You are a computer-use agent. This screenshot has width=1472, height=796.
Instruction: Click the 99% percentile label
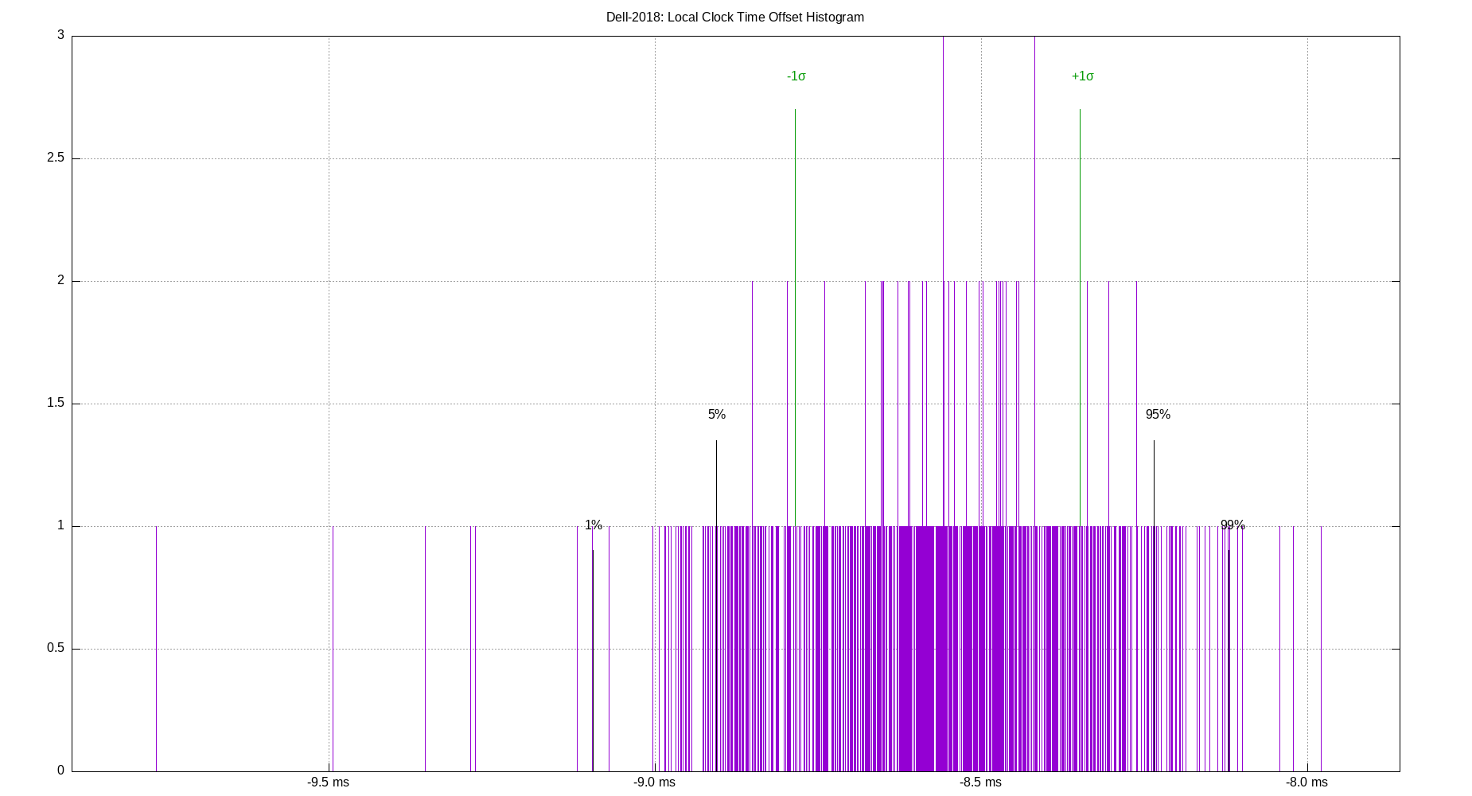tap(1233, 525)
